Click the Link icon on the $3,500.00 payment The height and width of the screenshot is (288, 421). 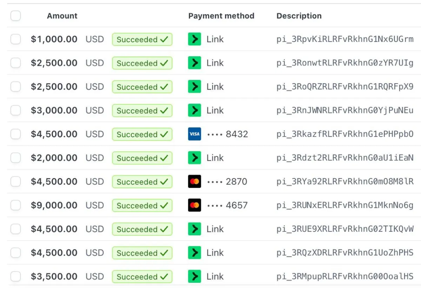click(x=194, y=276)
